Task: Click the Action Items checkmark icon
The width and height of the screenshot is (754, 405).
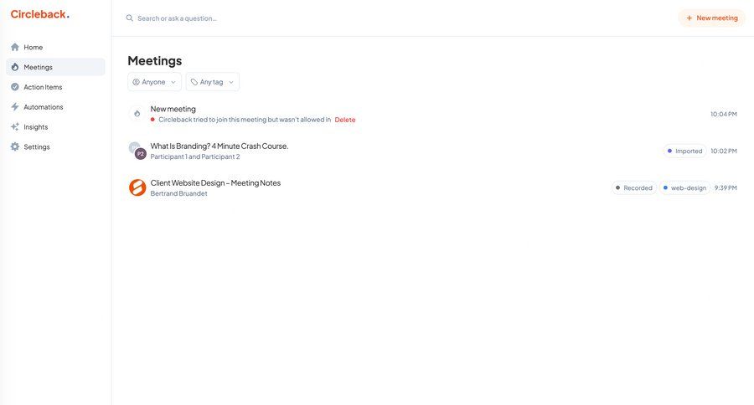Action: [15, 87]
